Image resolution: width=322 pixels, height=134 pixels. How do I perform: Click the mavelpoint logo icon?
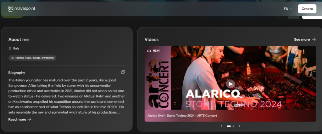coord(11,8)
